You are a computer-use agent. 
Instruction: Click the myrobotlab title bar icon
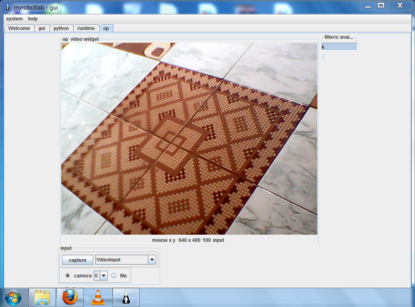8,7
